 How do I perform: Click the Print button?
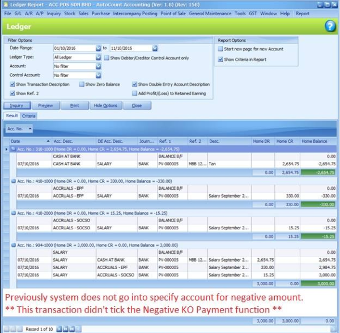(x=75, y=105)
